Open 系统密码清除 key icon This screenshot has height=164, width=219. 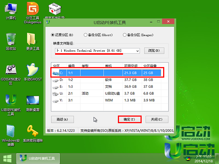pyautogui.click(x=33, y=134)
